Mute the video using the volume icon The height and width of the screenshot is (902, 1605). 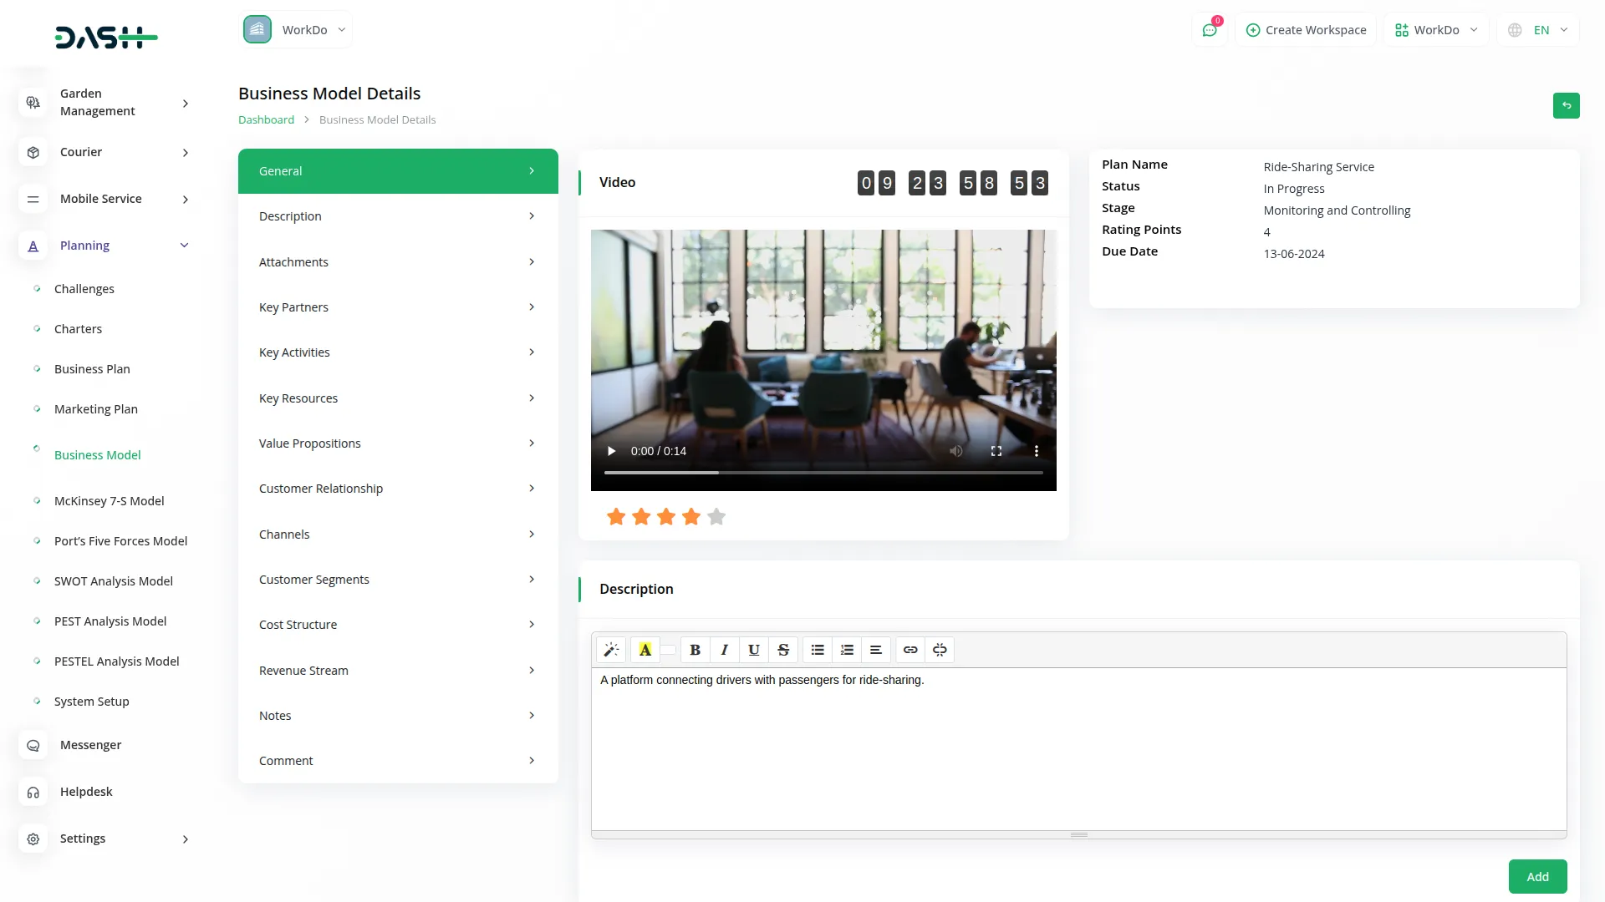point(955,451)
